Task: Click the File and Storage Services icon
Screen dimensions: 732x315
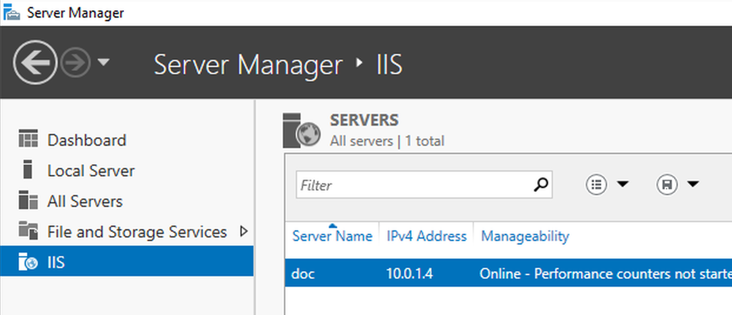Action: pos(28,231)
